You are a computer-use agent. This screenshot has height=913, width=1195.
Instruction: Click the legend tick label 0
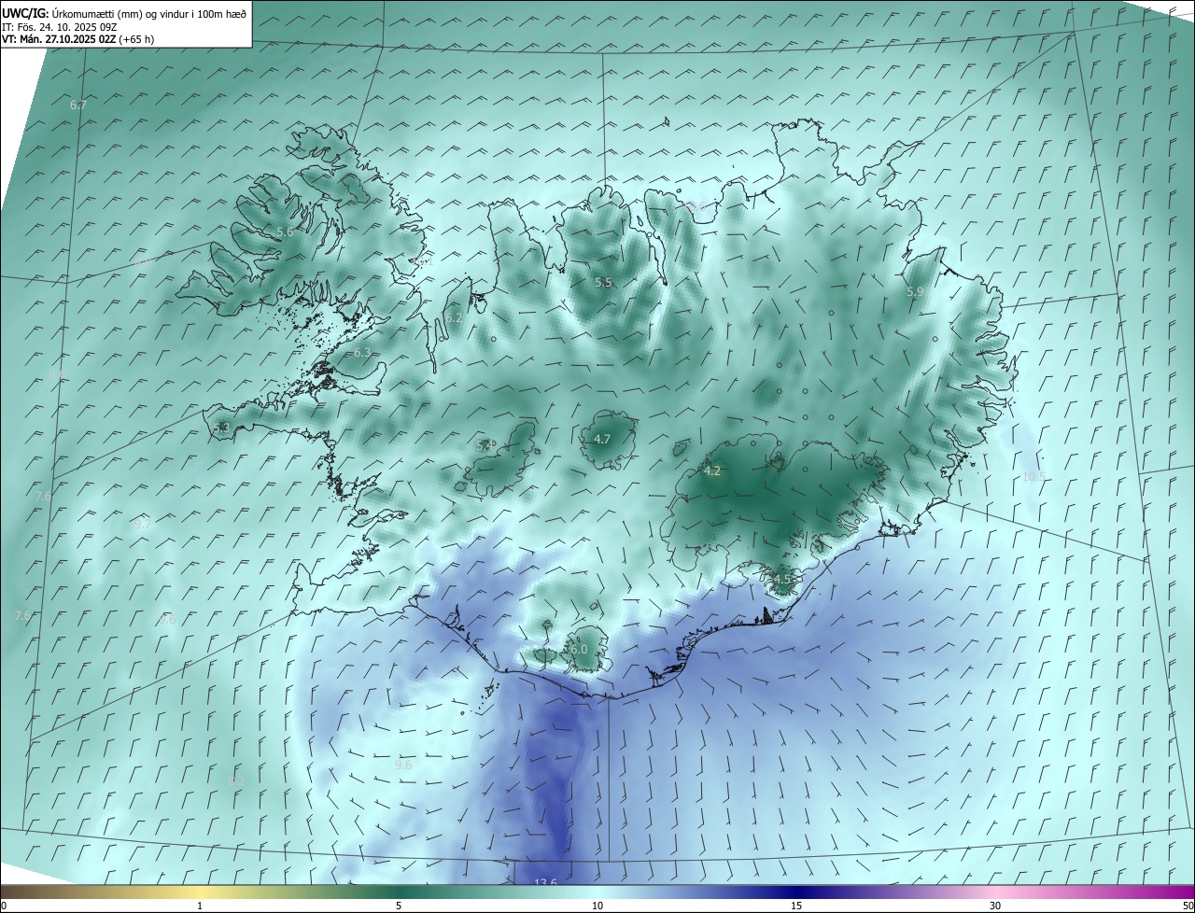[x=4, y=906]
